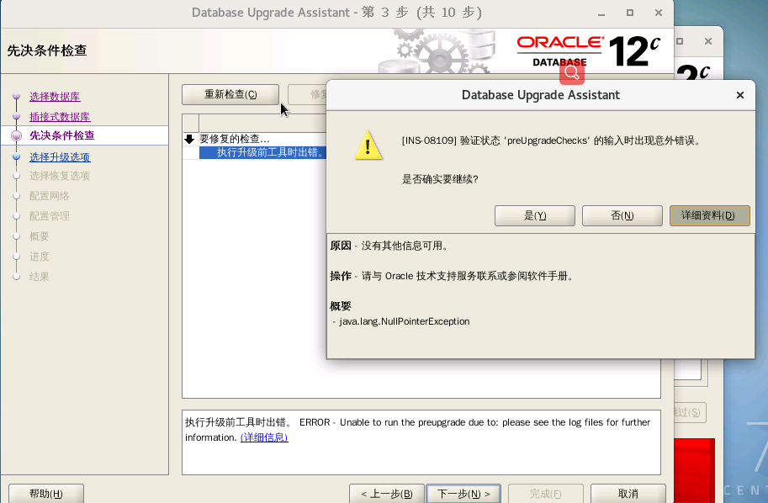The width and height of the screenshot is (768, 503).
Task: Go back with < 上一步(B)
Action: coord(386,494)
